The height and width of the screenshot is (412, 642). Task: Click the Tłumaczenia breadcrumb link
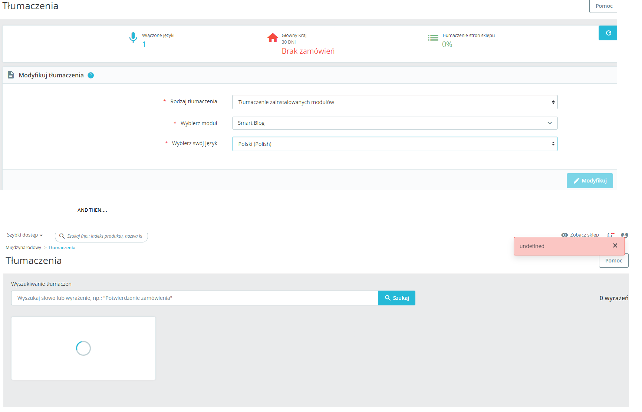[x=62, y=248]
